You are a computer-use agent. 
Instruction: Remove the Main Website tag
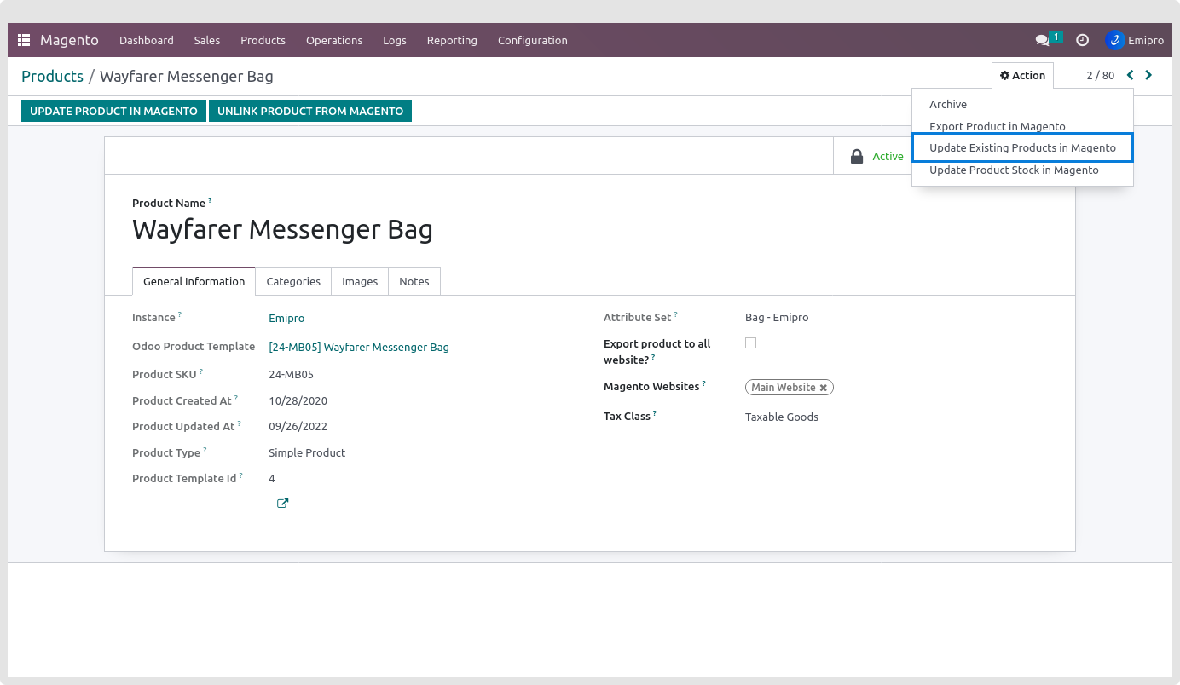[x=824, y=388]
